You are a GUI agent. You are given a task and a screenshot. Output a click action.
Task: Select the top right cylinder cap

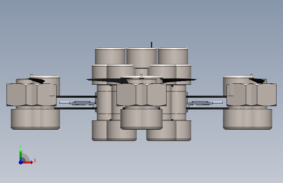coord(173,56)
